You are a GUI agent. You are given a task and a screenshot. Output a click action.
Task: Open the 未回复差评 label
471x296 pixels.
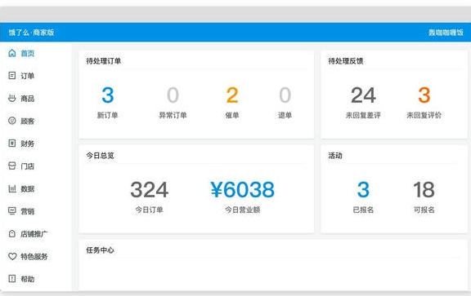click(363, 115)
